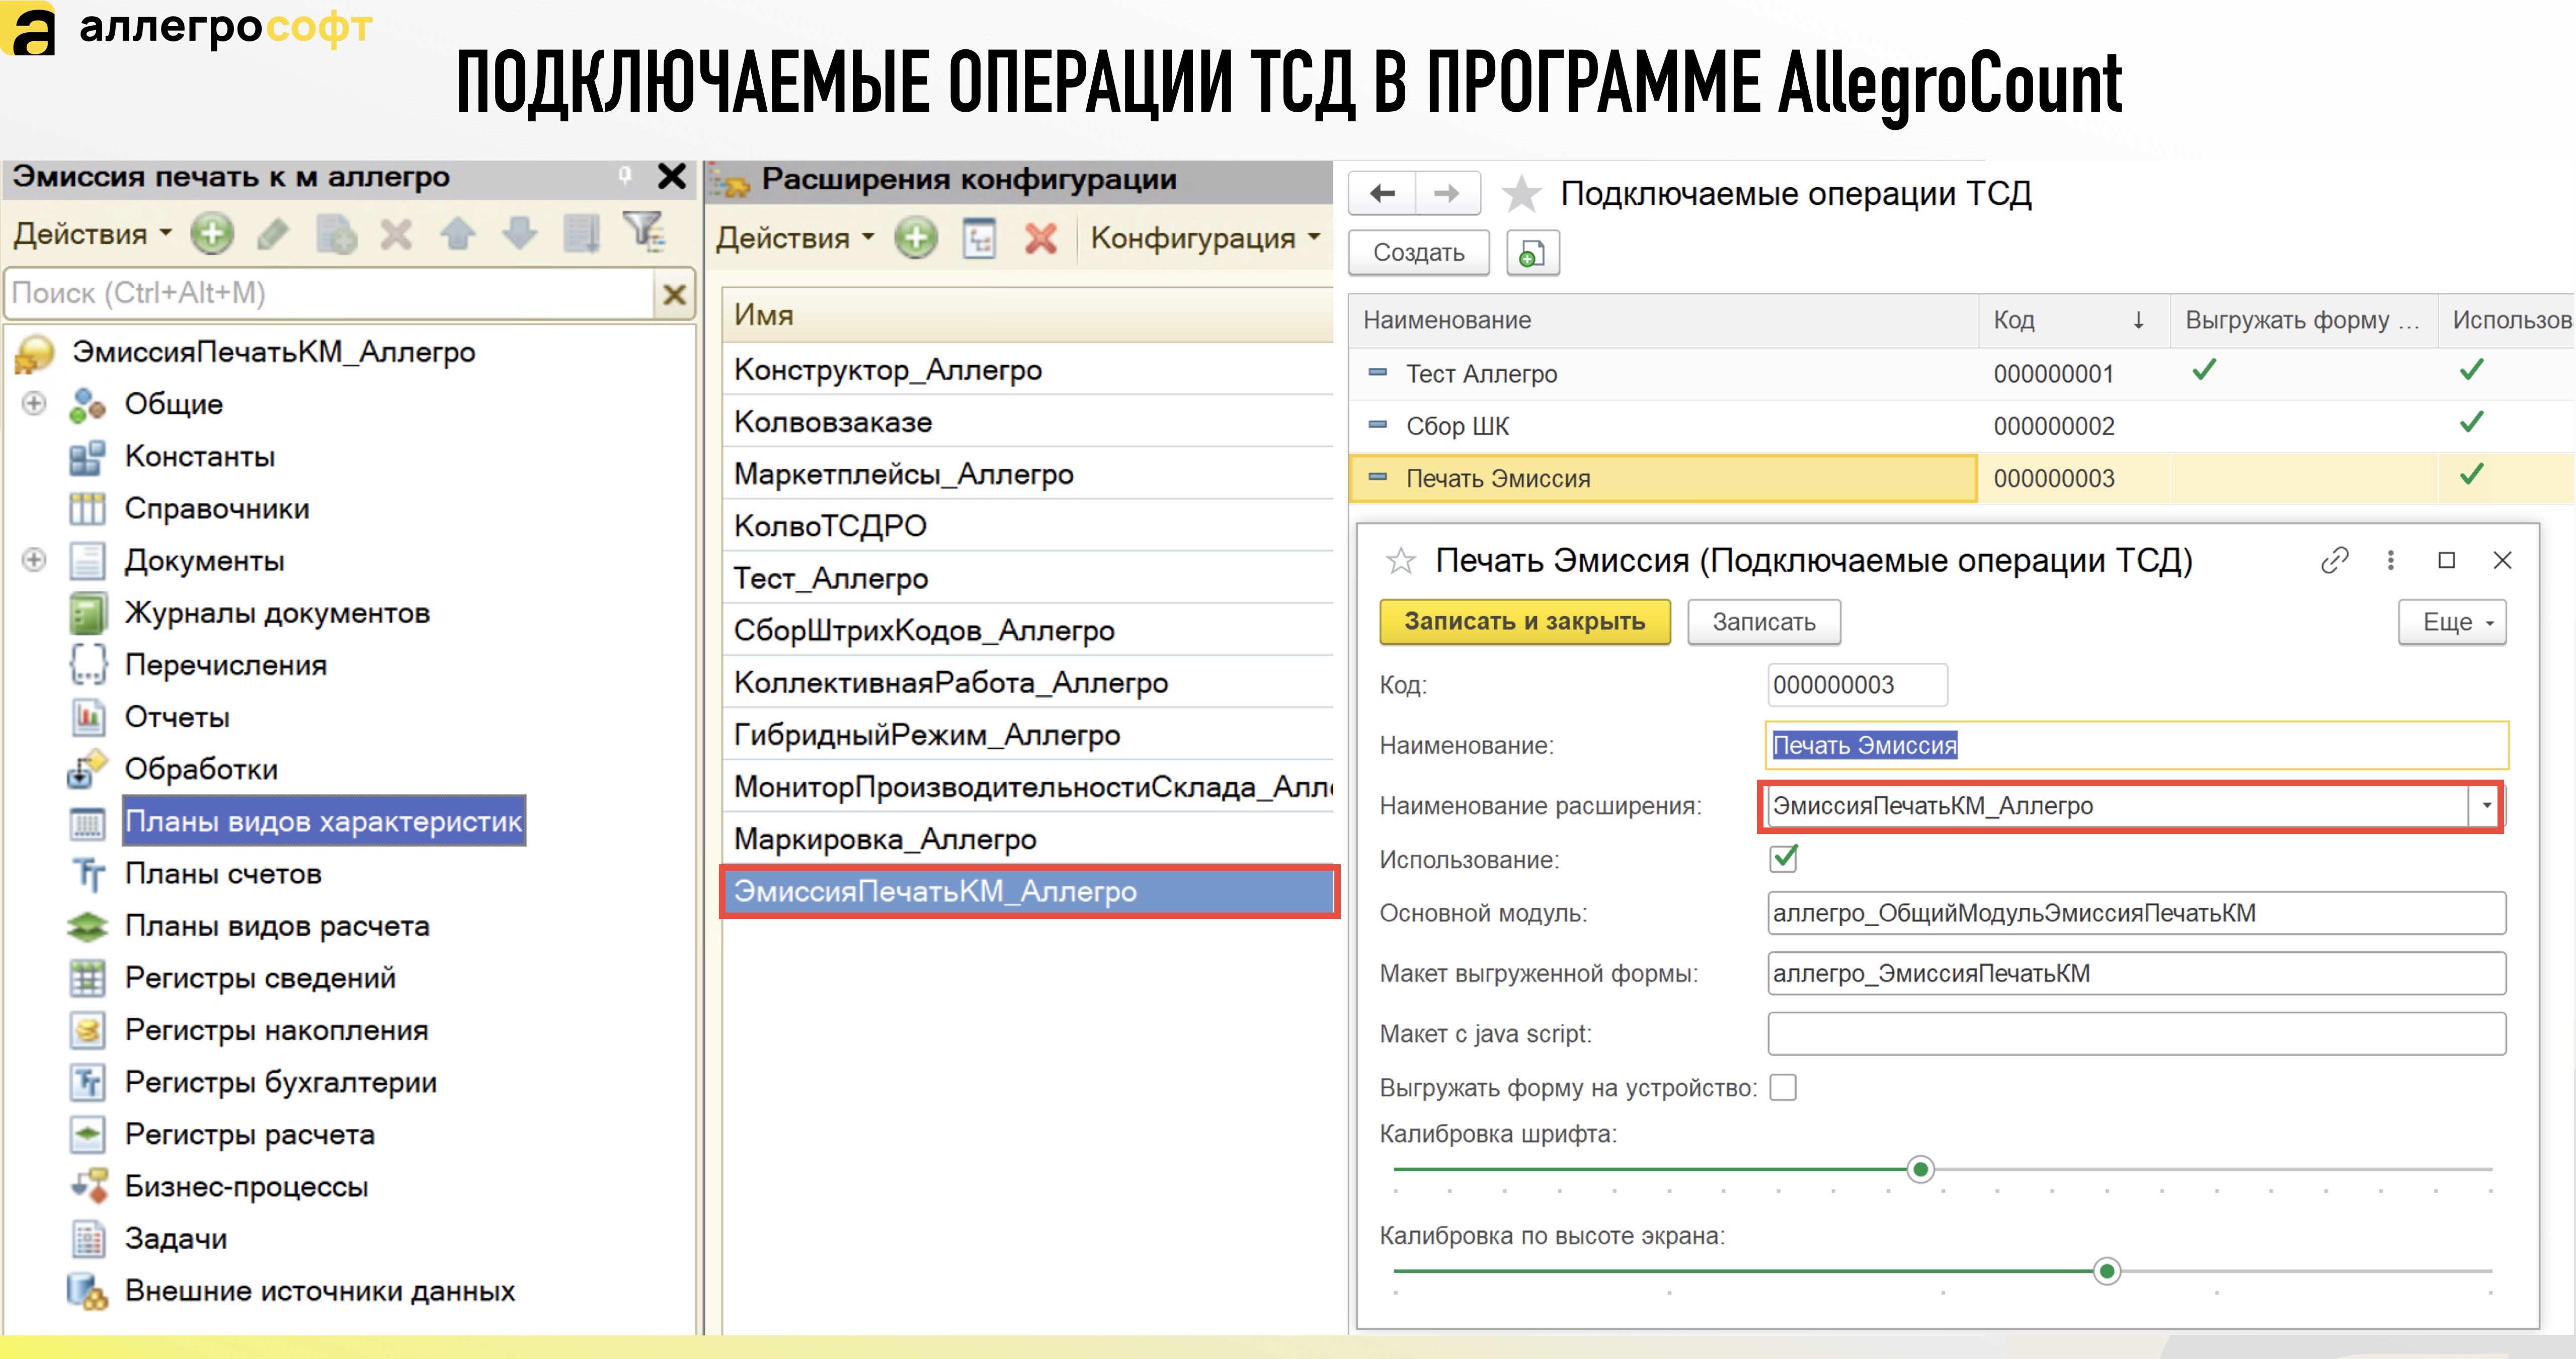
Task: Click the Записать button
Action: [1764, 622]
